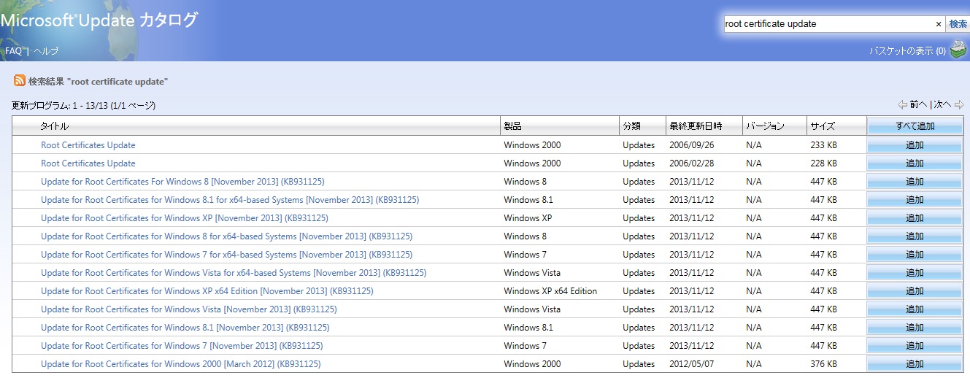970x378 pixels.
Task: Open the Windows 8.1 x64-based Systems update link
Action: 230,200
